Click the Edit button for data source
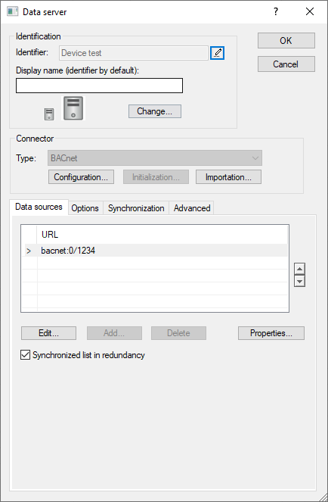 [x=48, y=333]
